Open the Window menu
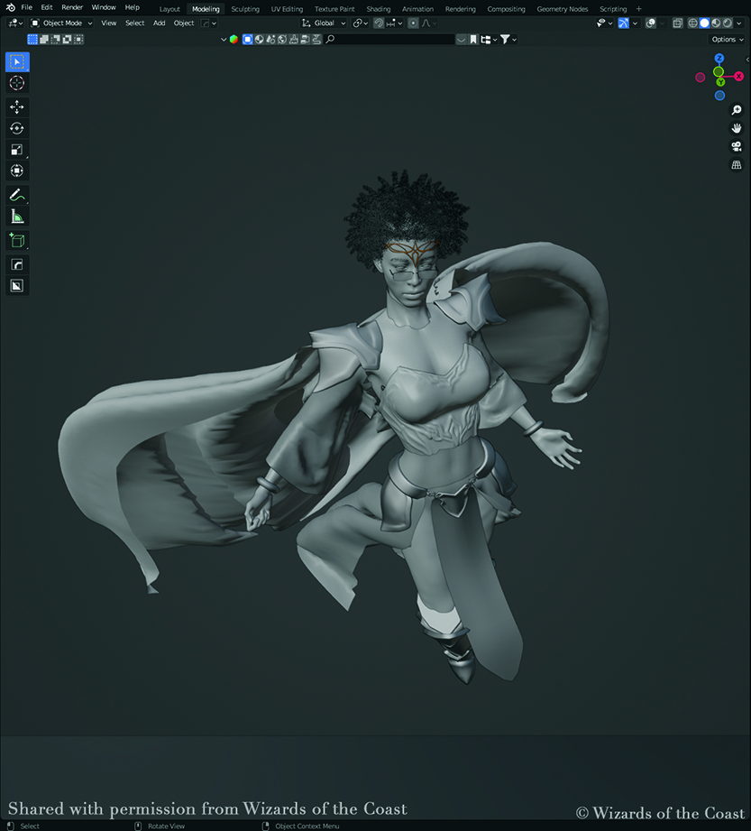Image resolution: width=751 pixels, height=831 pixels. tap(104, 7)
